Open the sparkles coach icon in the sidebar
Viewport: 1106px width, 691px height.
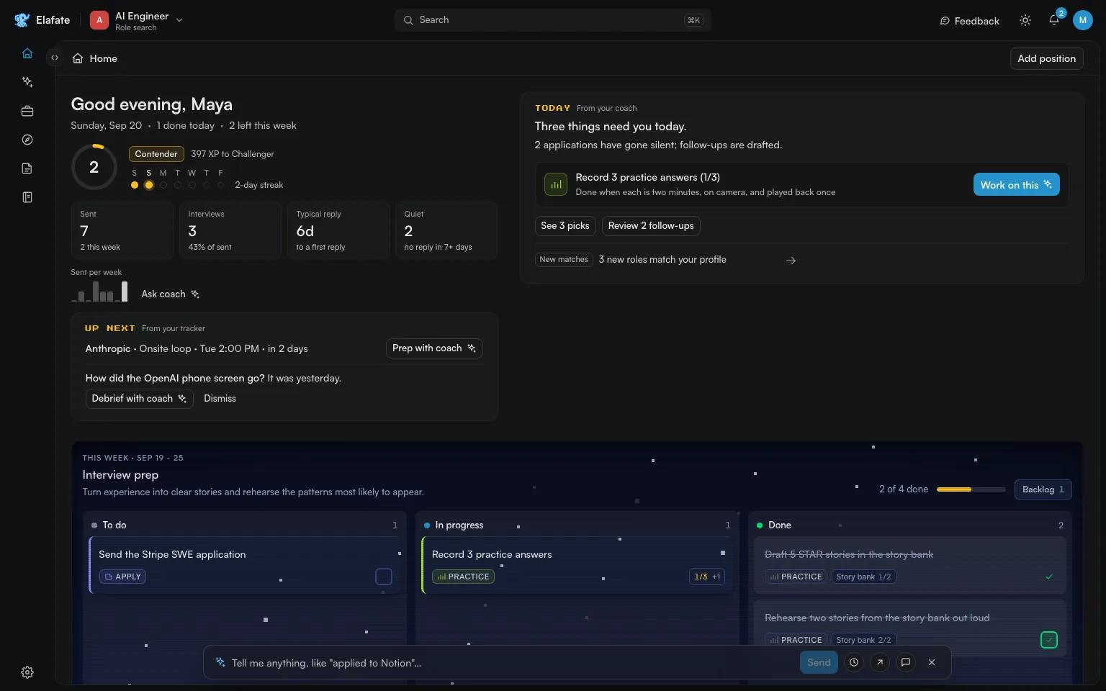27,82
